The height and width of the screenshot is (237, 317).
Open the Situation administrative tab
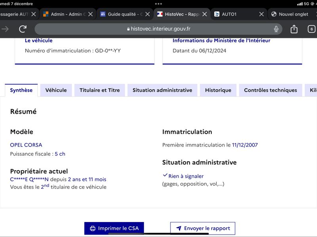click(x=162, y=90)
